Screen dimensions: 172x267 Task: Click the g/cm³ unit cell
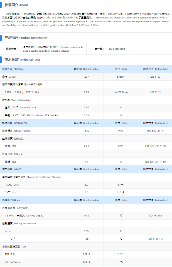coord(121,77)
